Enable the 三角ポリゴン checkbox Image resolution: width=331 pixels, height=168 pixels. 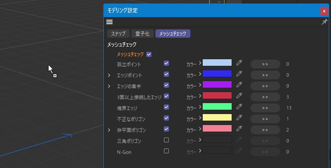click(166, 140)
